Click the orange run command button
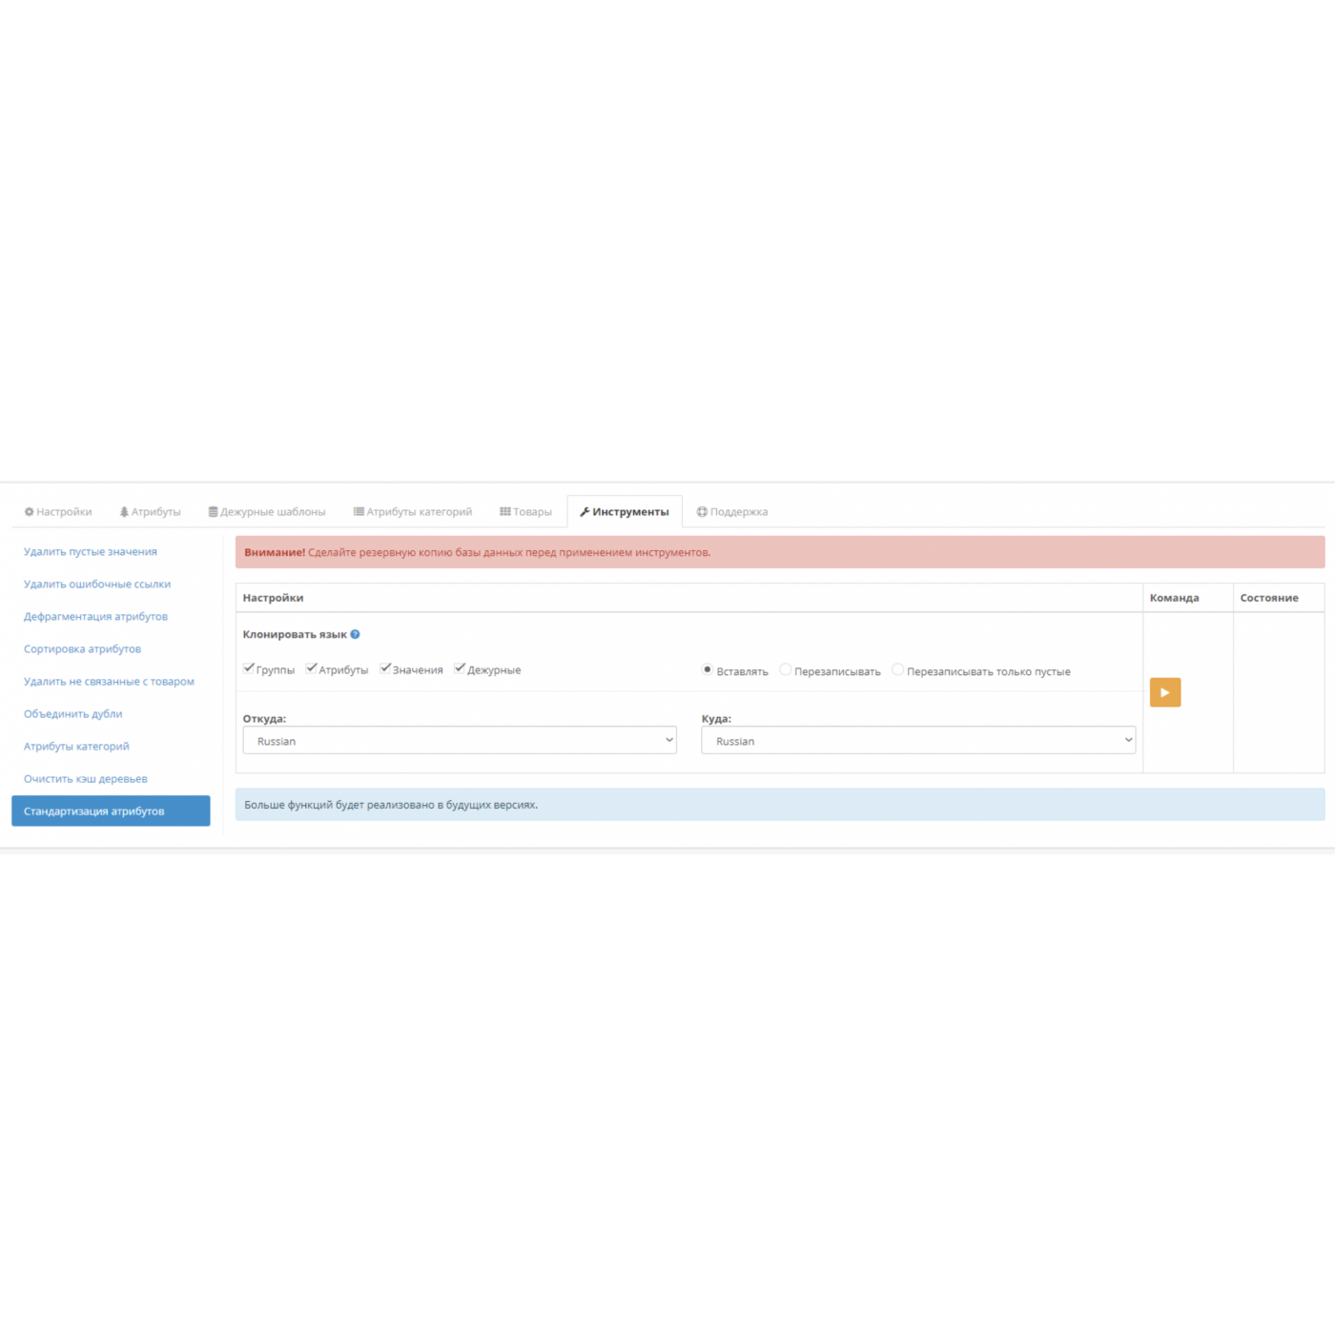The image size is (1335, 1335). pos(1164,692)
